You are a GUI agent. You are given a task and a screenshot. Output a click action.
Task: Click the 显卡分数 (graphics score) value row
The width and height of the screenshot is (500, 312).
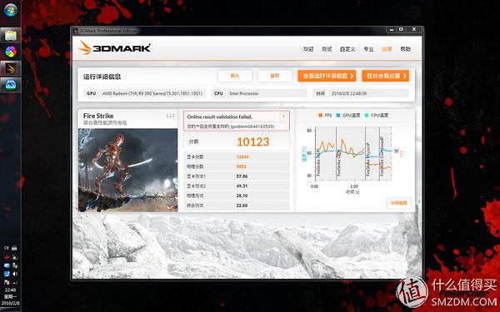click(x=237, y=156)
